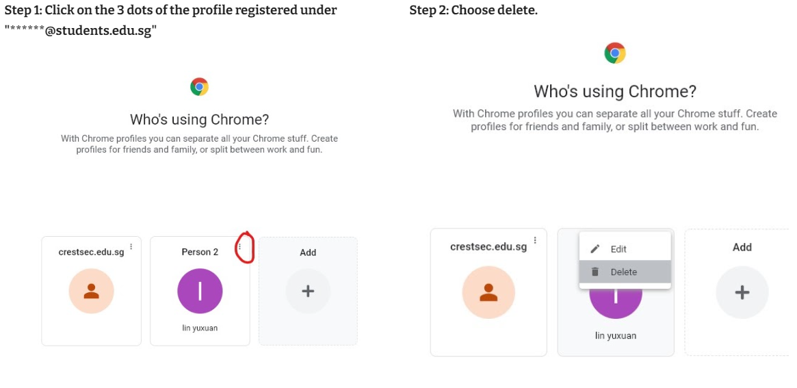The height and width of the screenshot is (388, 797).
Task: Click lin yuxuan name under right avatar
Action: 616,336
